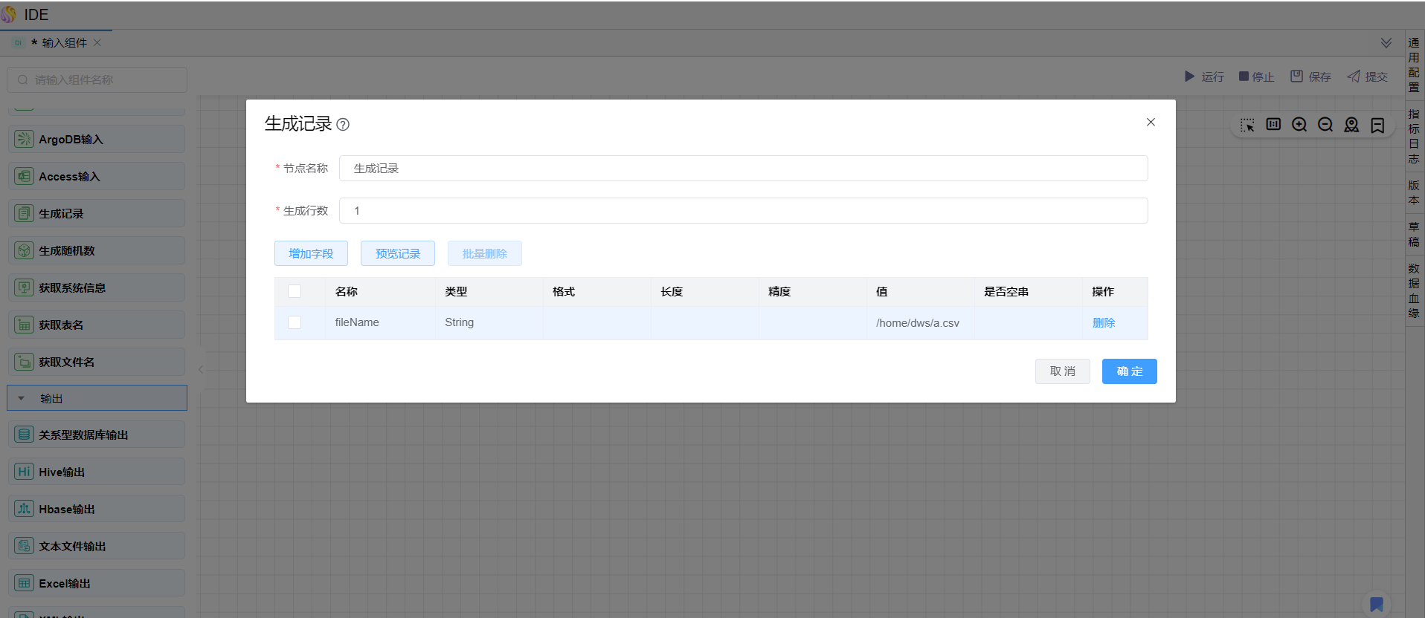Collapse the 输出 component group
This screenshot has width=1425, height=618.
(22, 398)
